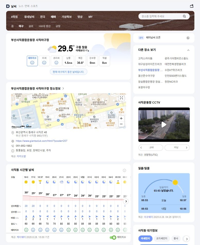Open the 기상특보 tab
Image resolution: width=200 pixels, height=245 pixels.
point(66,17)
